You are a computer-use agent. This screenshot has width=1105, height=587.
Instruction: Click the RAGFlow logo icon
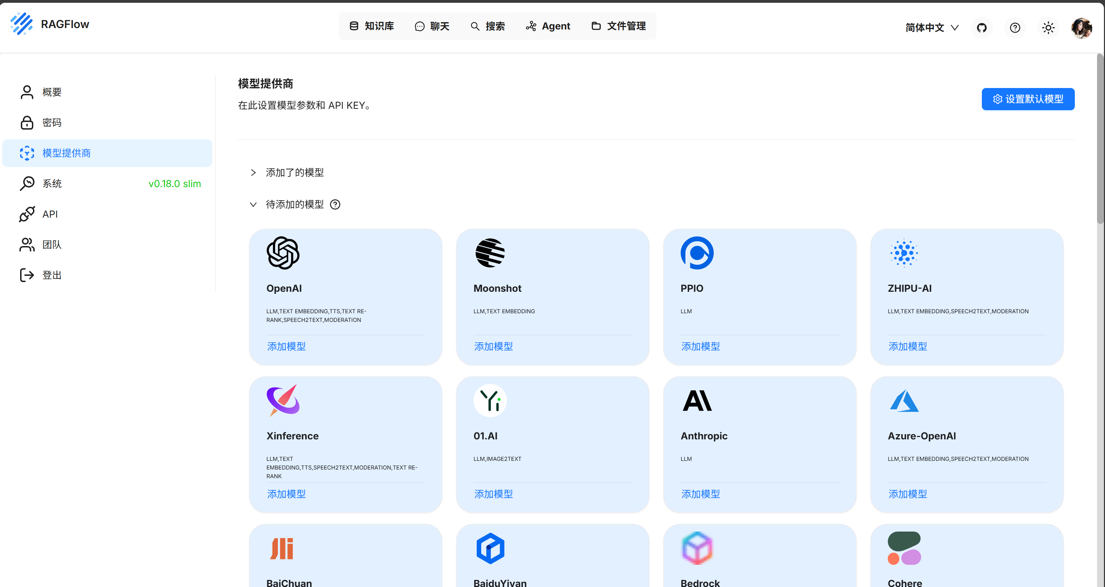point(22,24)
